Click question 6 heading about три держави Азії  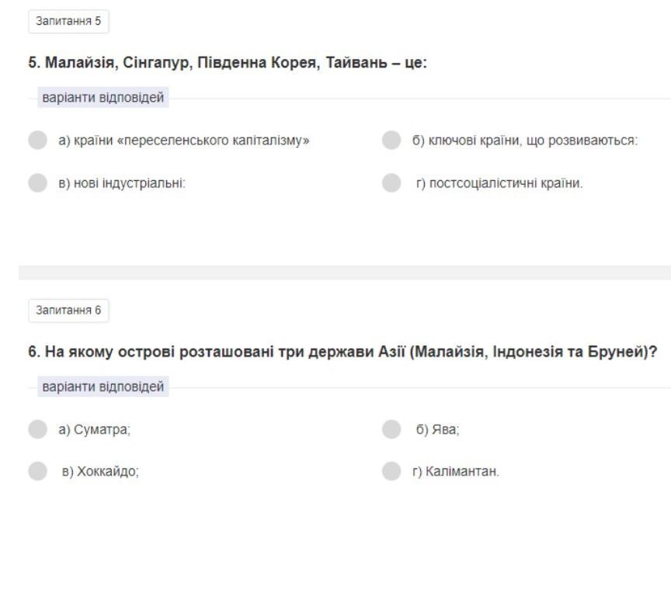coord(342,352)
